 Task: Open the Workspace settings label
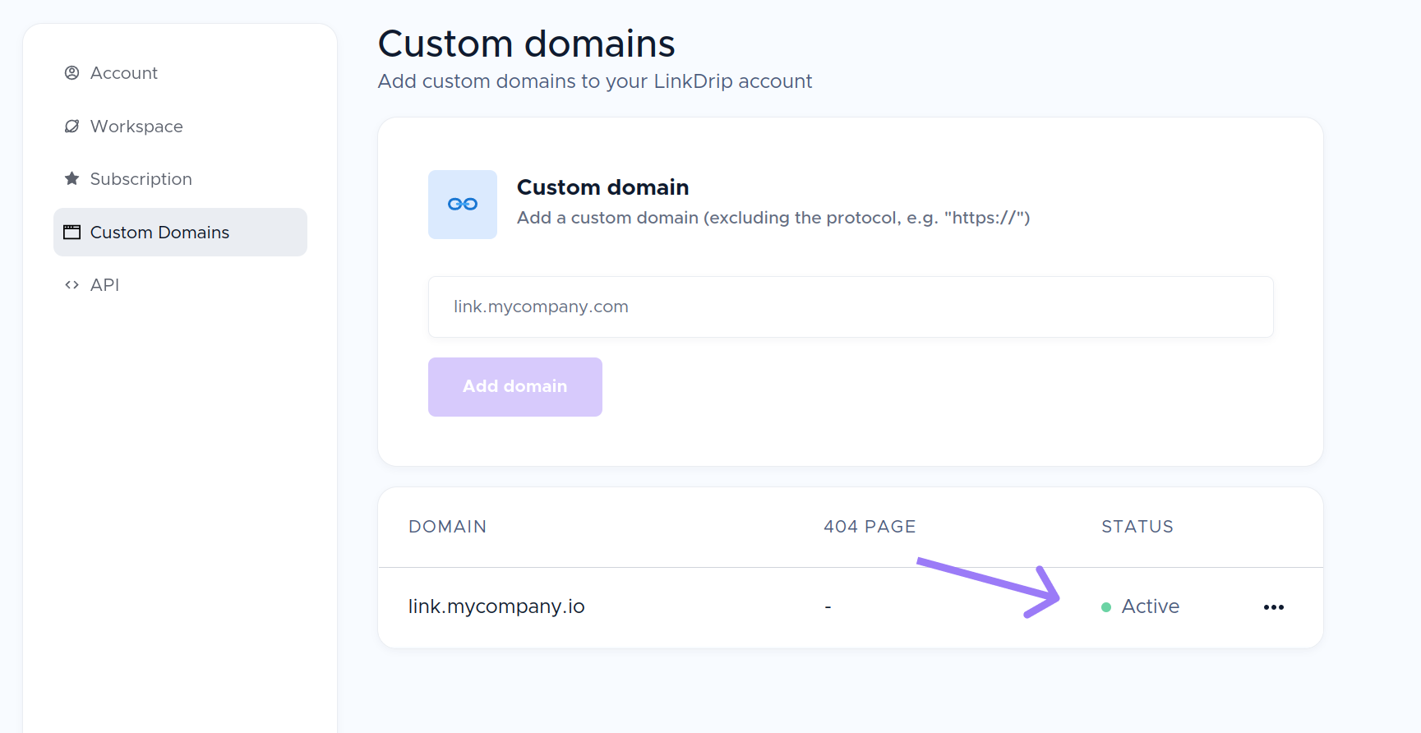(136, 127)
